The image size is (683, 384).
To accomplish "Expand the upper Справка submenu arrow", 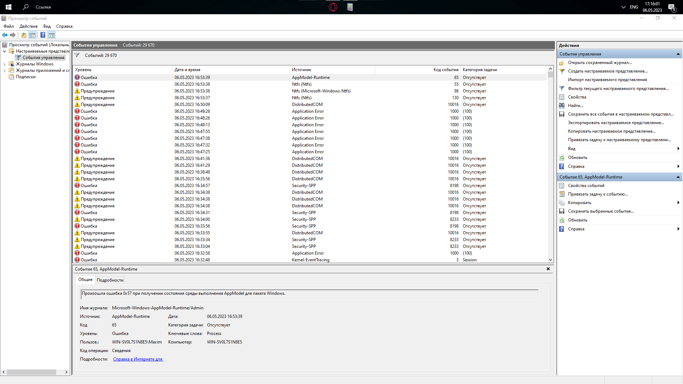I will (678, 166).
